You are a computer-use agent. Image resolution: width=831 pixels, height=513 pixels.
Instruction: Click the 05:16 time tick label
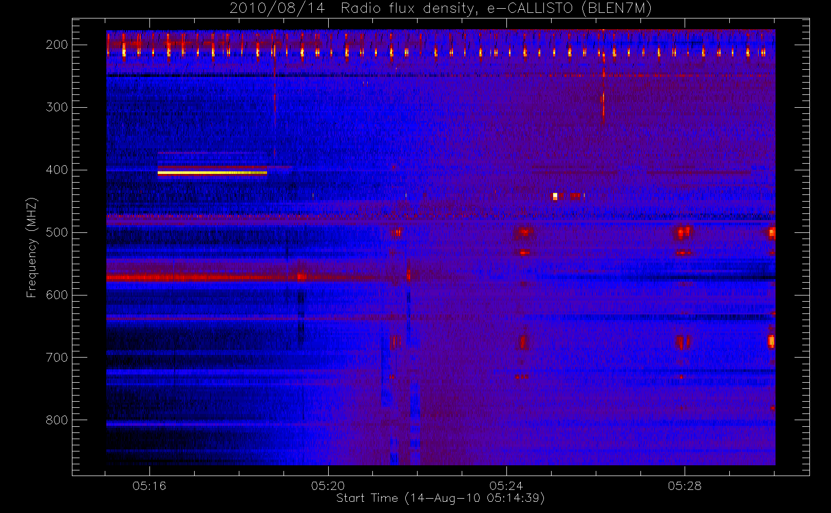coord(149,486)
